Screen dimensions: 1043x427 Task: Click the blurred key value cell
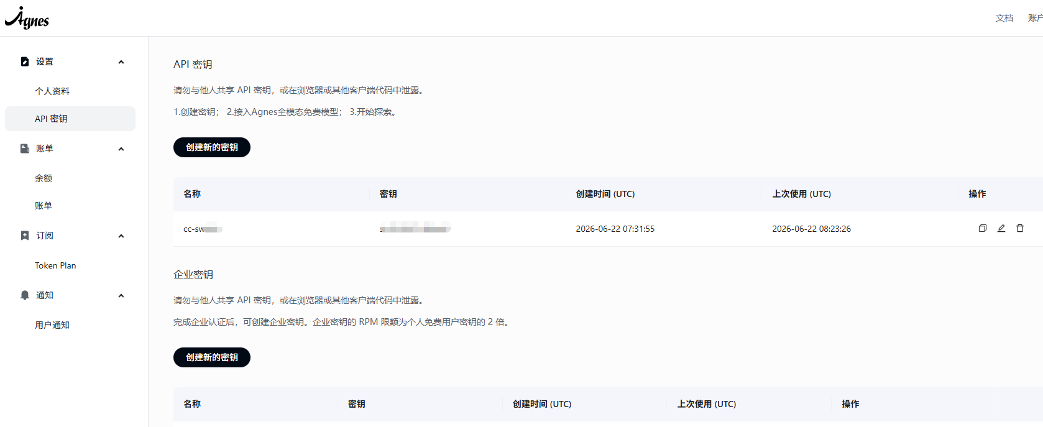point(415,229)
